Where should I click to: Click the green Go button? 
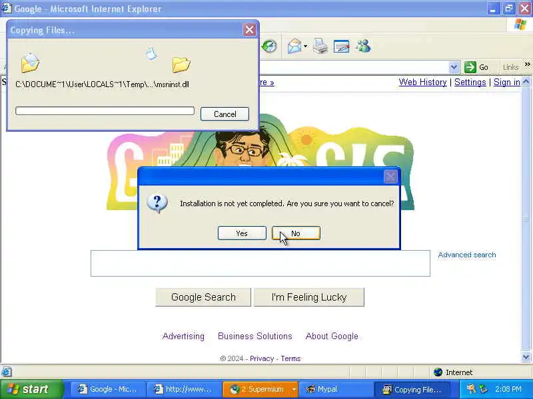(476, 67)
